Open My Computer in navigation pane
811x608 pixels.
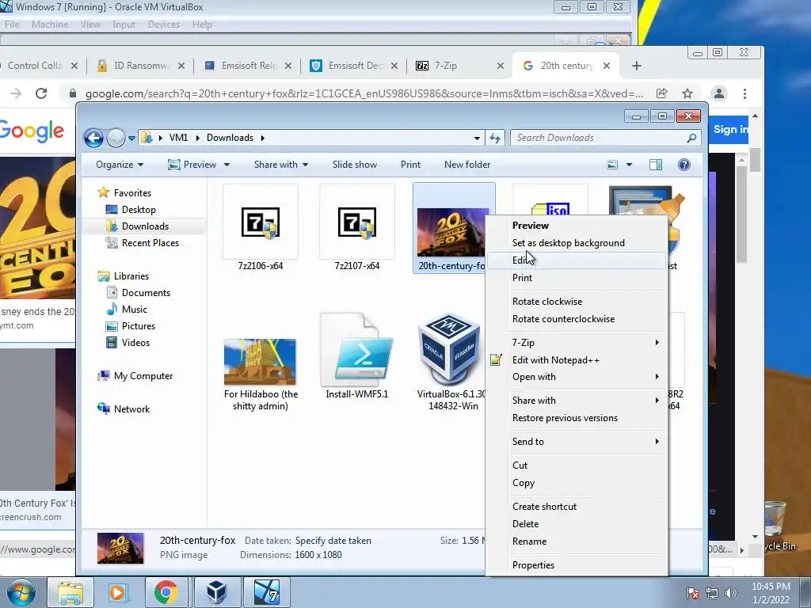pos(143,376)
